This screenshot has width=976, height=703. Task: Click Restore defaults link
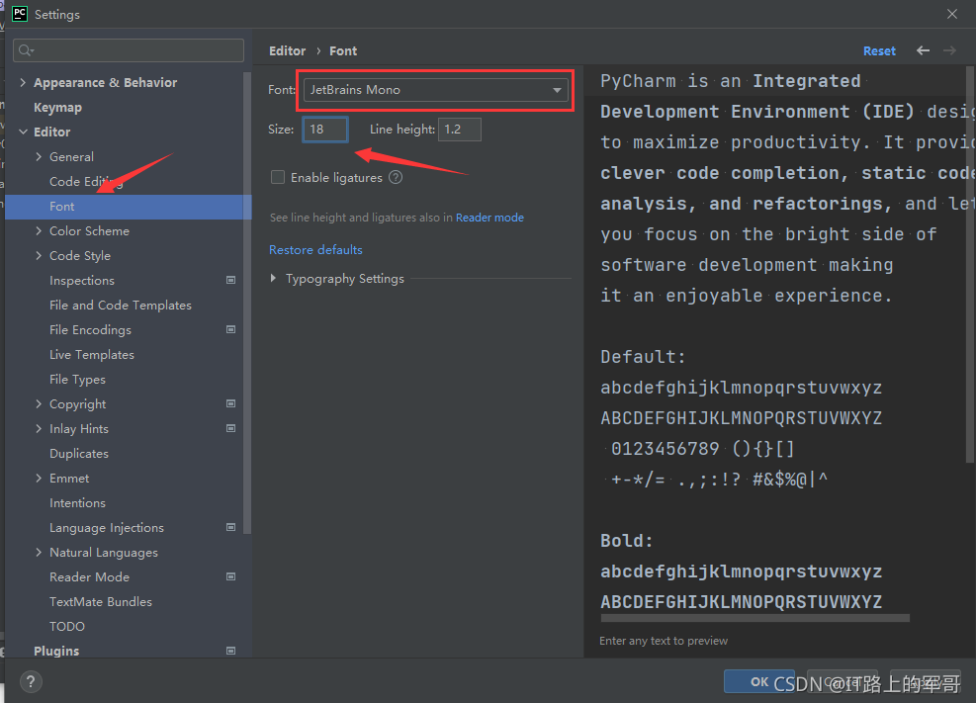coord(315,249)
